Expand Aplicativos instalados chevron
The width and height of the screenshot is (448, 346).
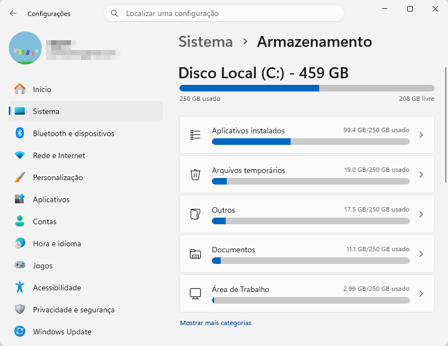[x=421, y=135]
